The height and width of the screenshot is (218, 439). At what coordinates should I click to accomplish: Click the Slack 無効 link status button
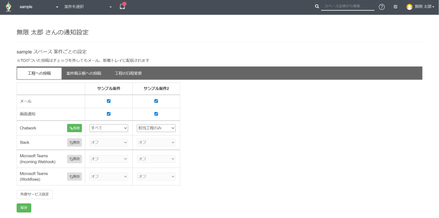[74, 142]
